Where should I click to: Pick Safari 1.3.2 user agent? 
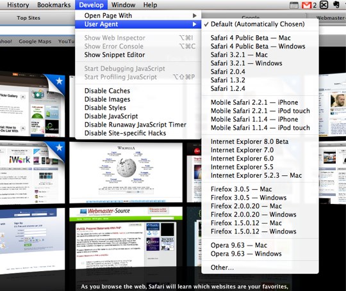coord(260,80)
